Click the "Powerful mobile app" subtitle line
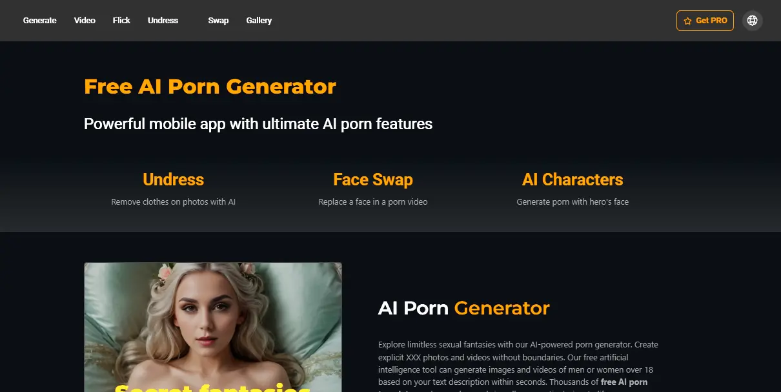Viewport: 781px width, 392px height. click(x=258, y=124)
